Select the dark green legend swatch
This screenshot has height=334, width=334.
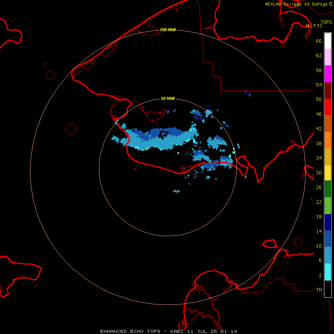[328, 189]
